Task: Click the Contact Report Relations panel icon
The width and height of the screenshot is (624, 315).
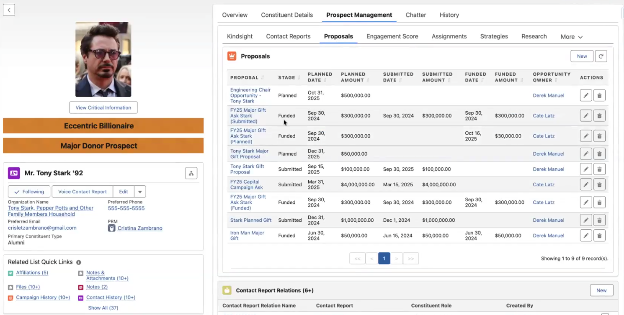Action: (x=227, y=290)
